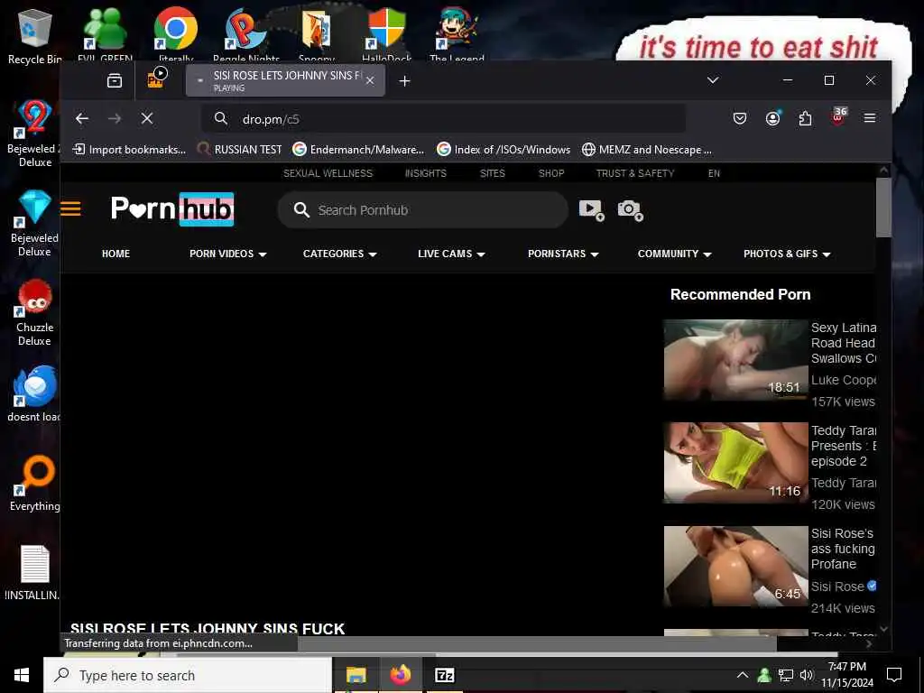924x693 pixels.
Task: Open the Firefox View icon in tab strip
Action: point(115,80)
